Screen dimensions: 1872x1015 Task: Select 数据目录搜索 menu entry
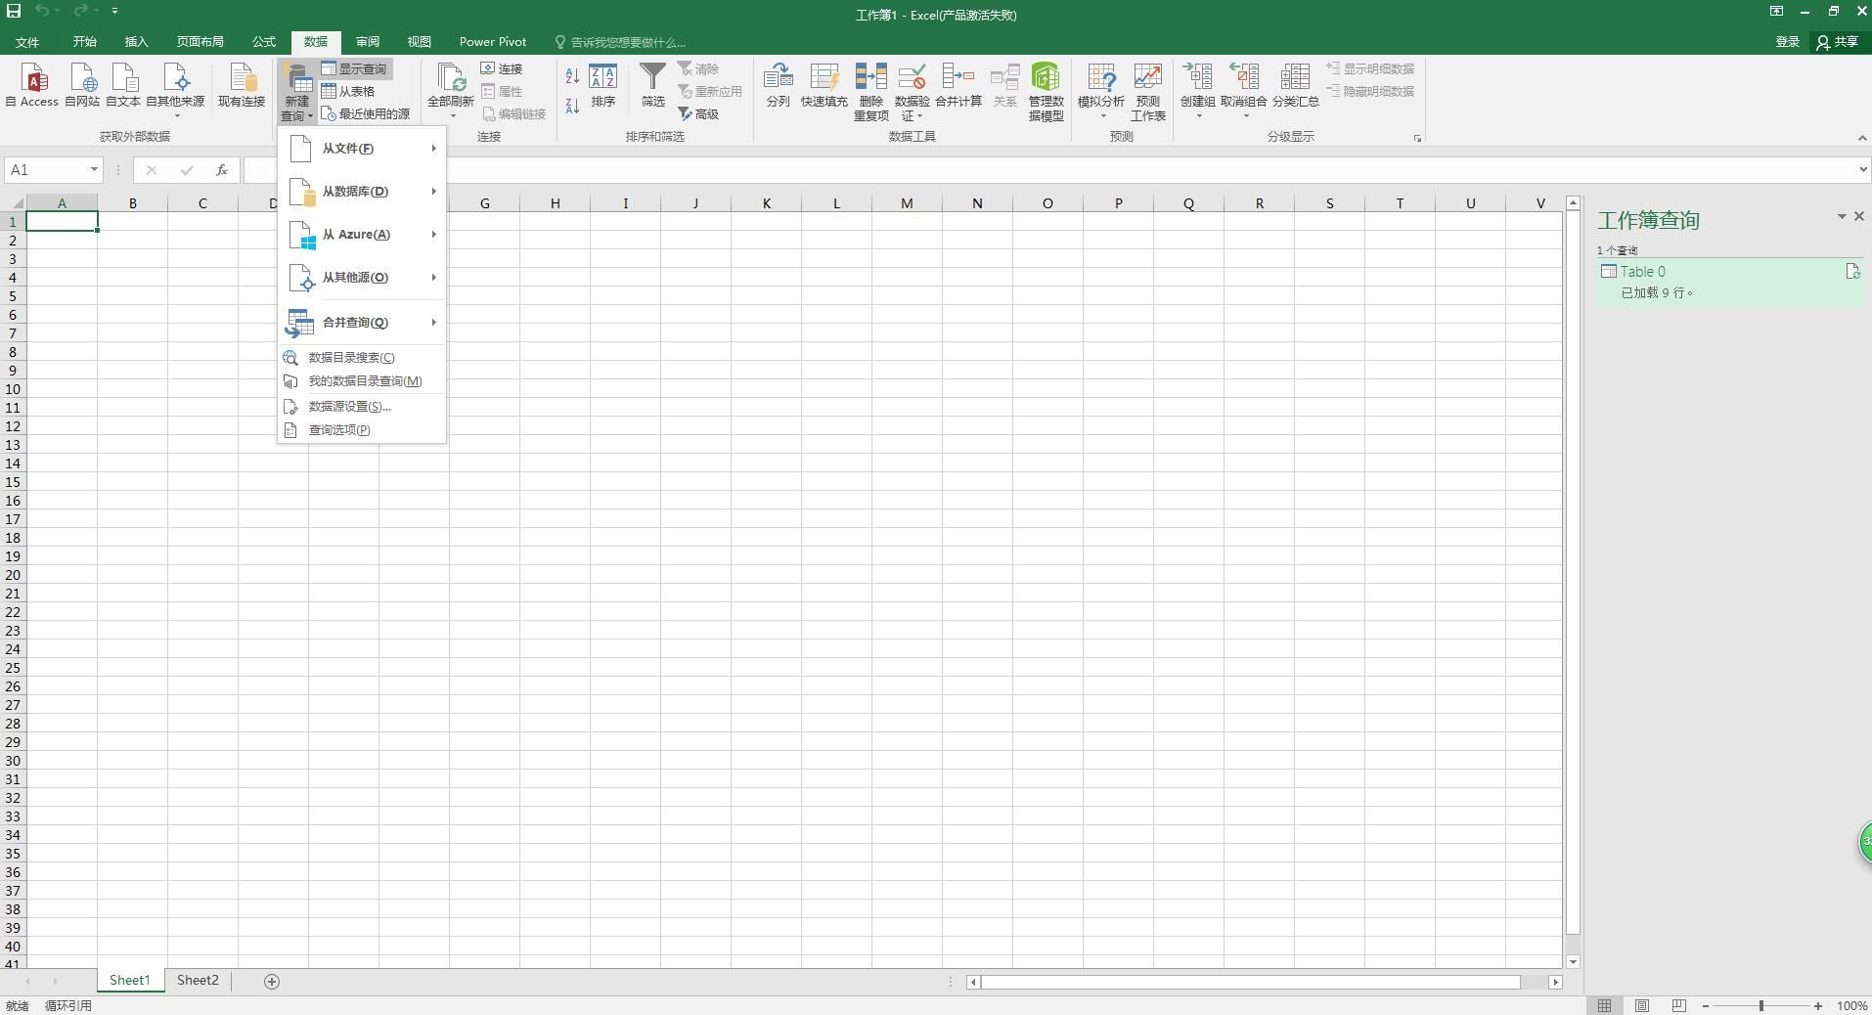(362, 358)
